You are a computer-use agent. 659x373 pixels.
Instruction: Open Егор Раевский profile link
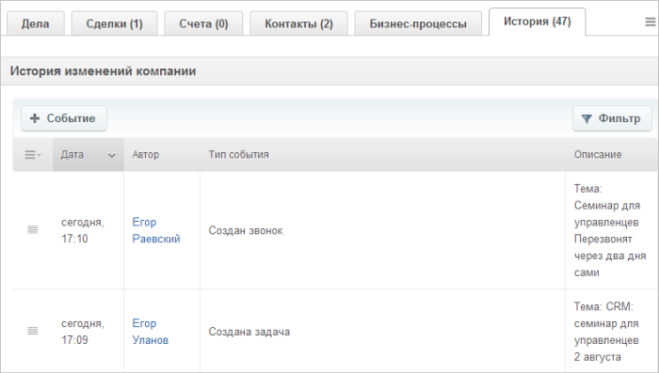click(156, 230)
